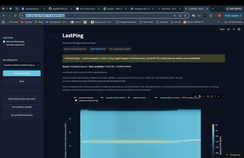This screenshot has height=158, width=244.
Task: Open the chart in fullscreen mode
Action: click(223, 96)
